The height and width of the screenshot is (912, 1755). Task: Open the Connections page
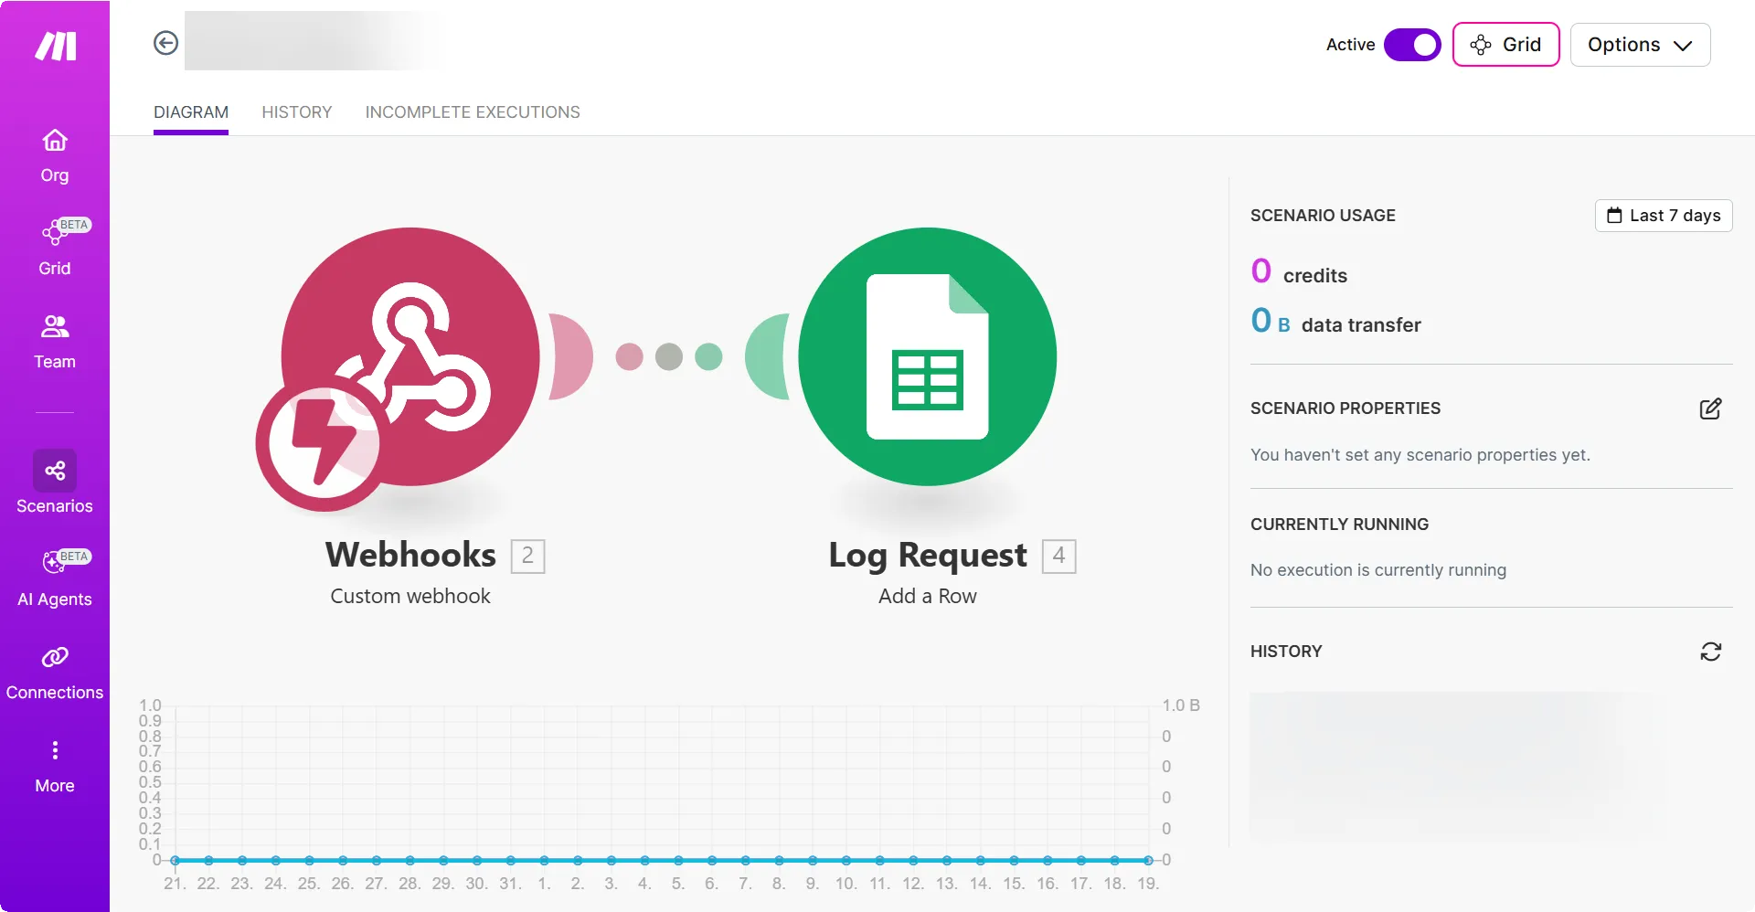click(55, 673)
